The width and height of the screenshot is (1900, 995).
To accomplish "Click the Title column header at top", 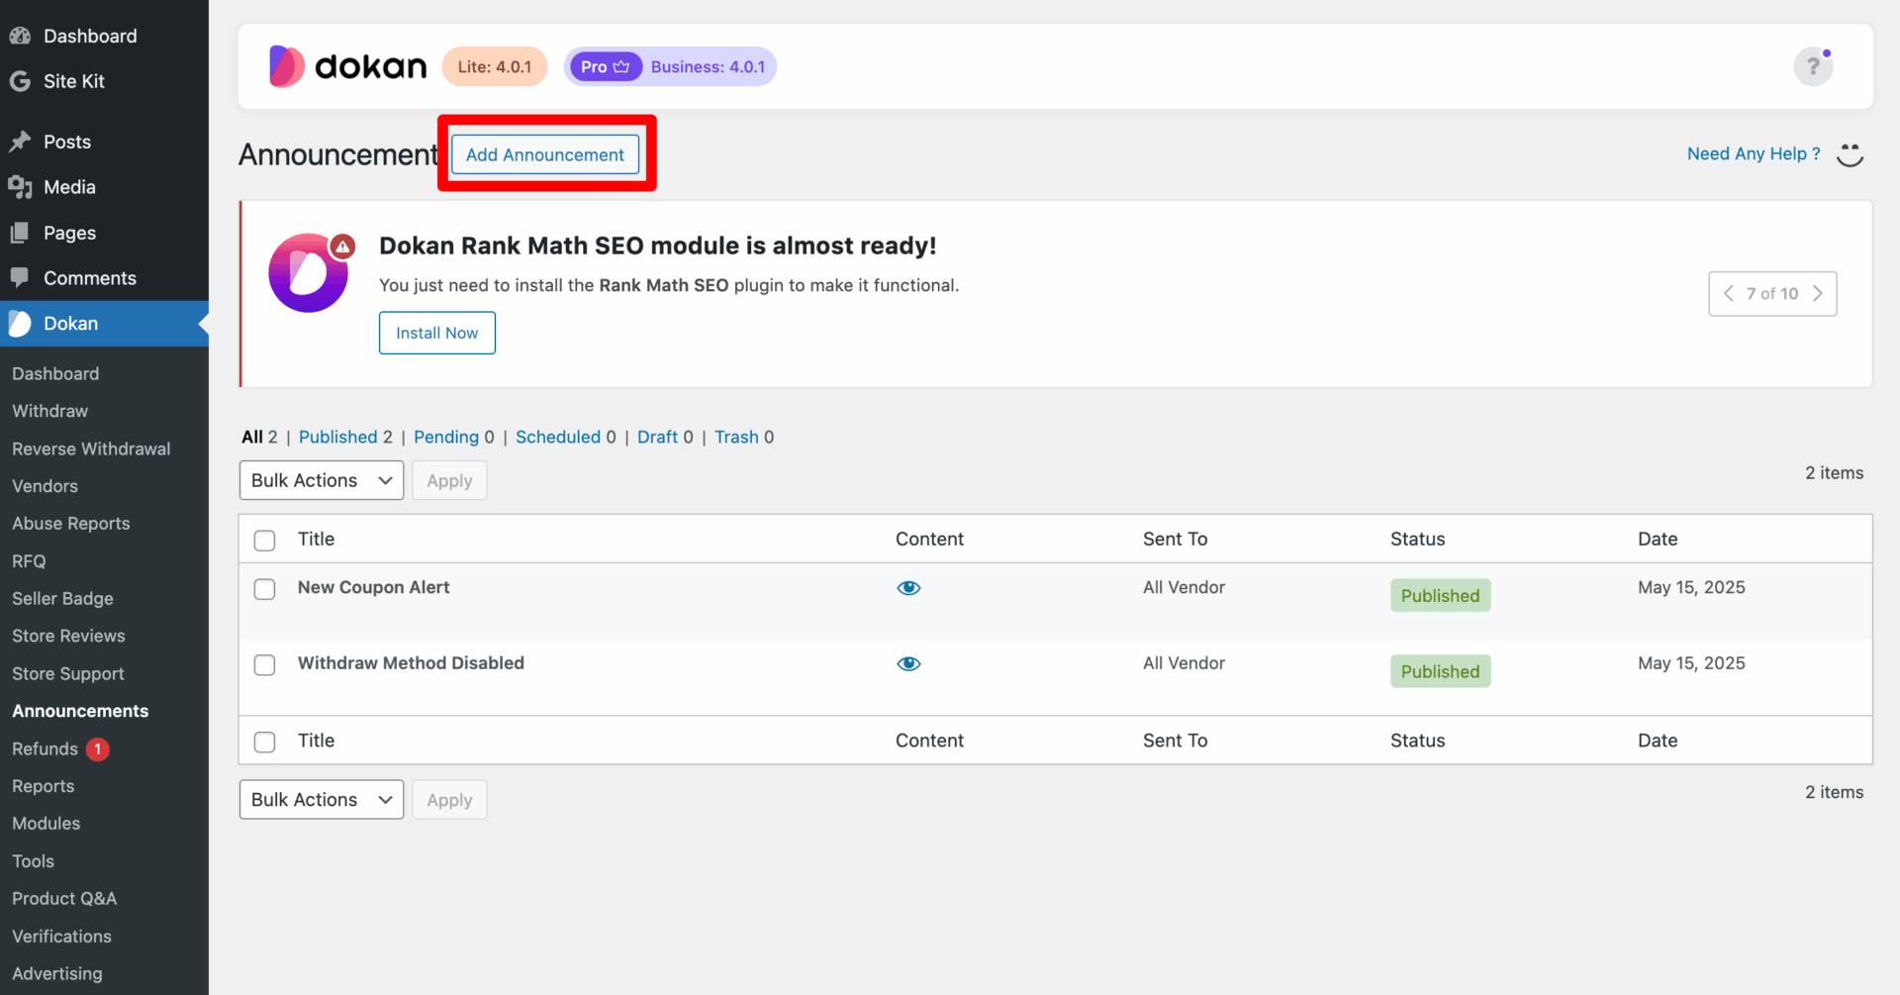I will [x=316, y=539].
